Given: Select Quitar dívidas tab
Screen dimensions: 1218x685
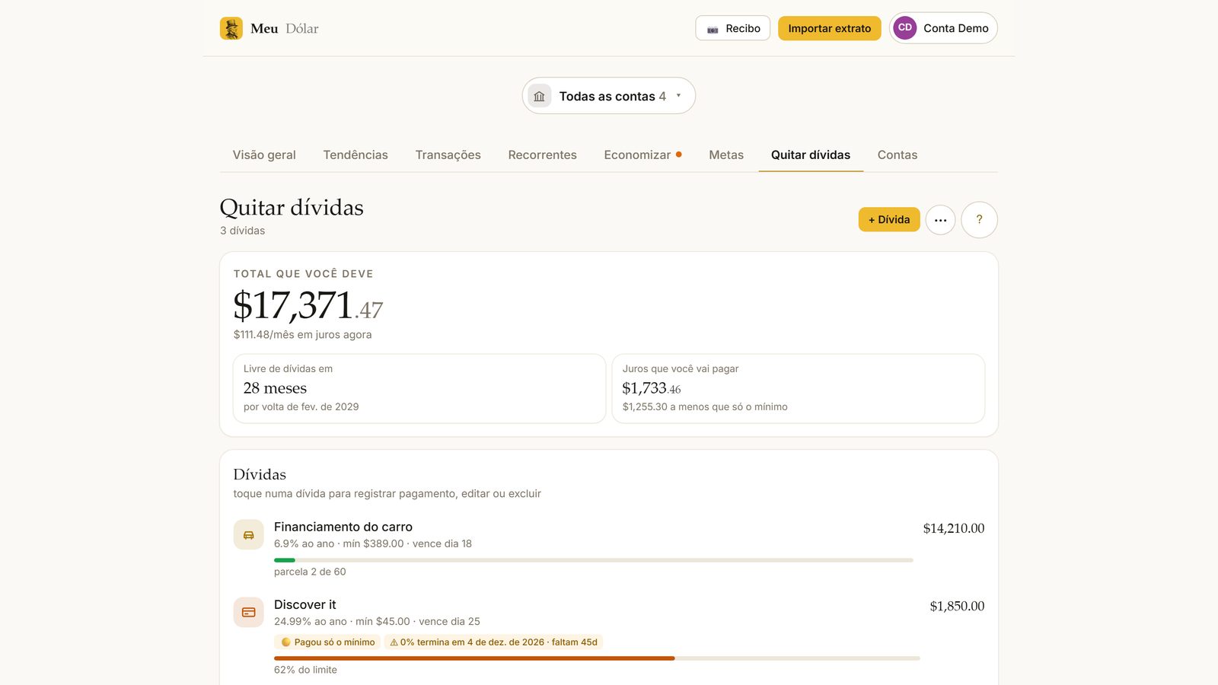Looking at the screenshot, I should (811, 155).
